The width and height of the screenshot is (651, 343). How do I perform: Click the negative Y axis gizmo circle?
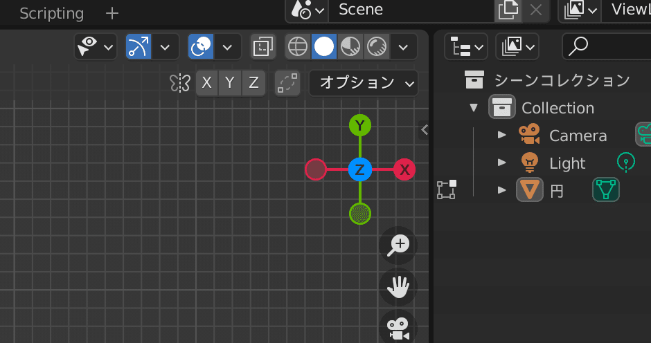pyautogui.click(x=360, y=214)
